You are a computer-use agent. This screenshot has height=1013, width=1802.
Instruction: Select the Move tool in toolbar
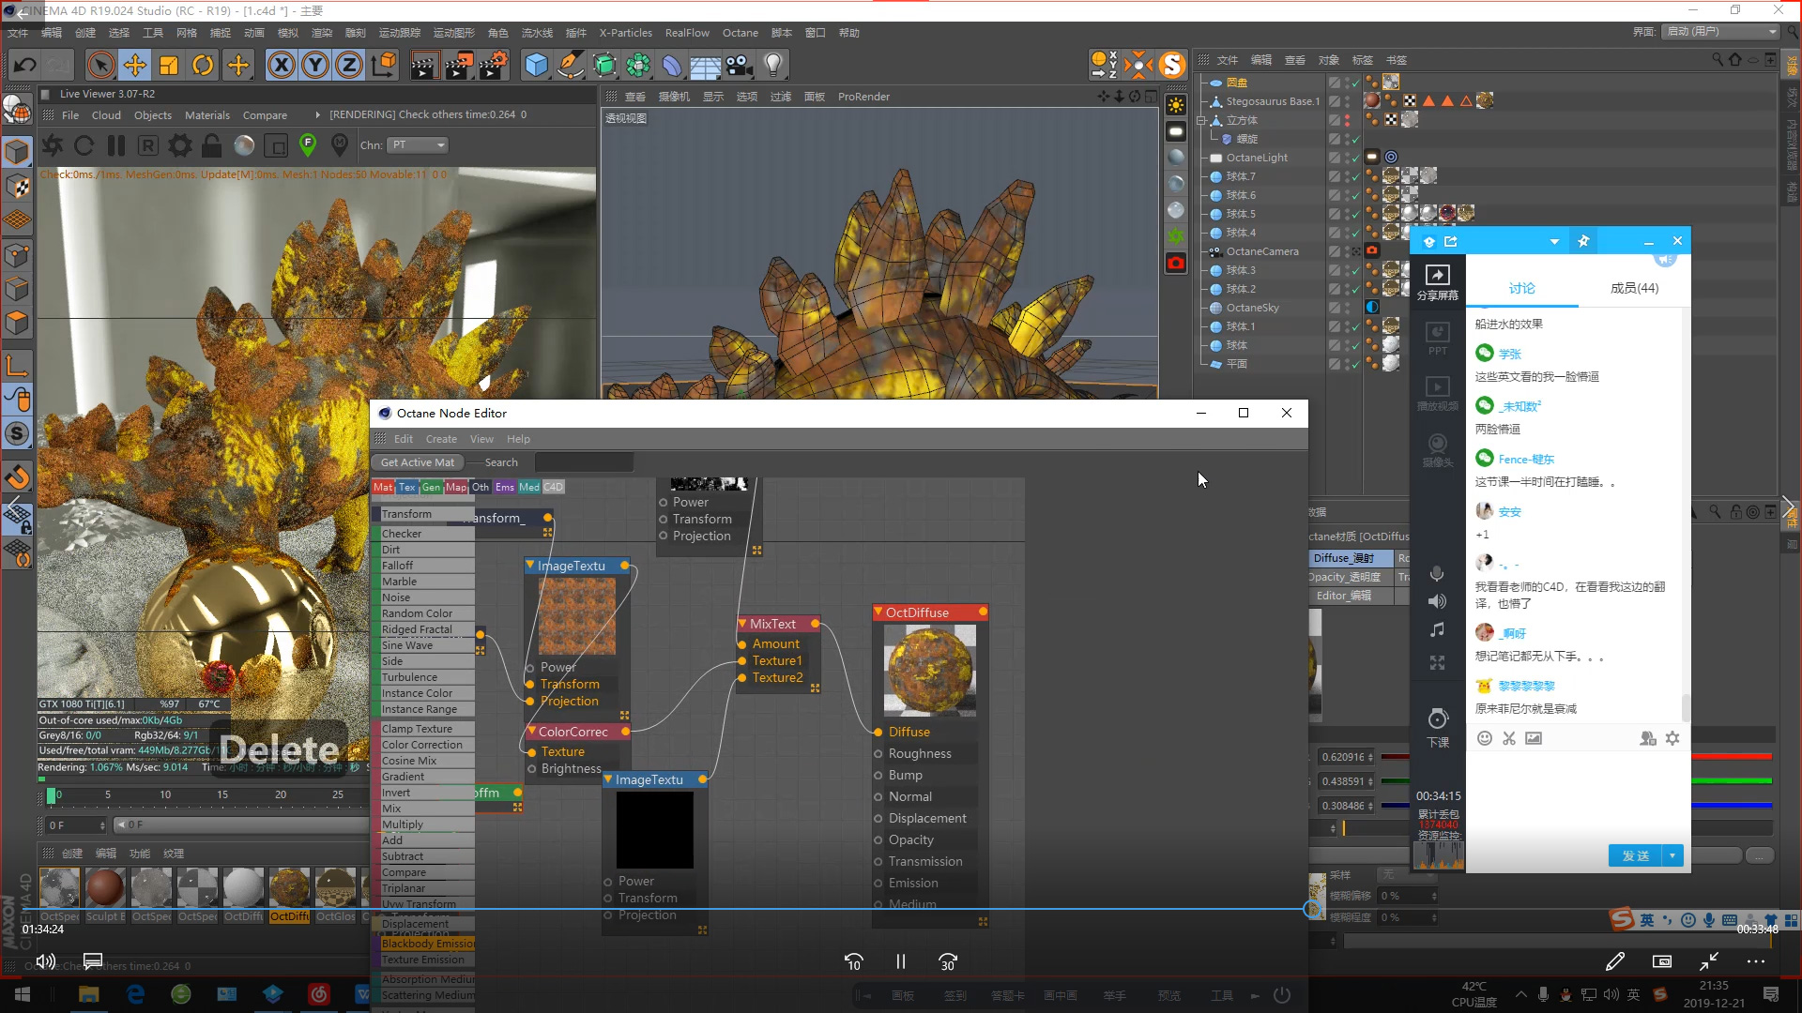point(135,65)
